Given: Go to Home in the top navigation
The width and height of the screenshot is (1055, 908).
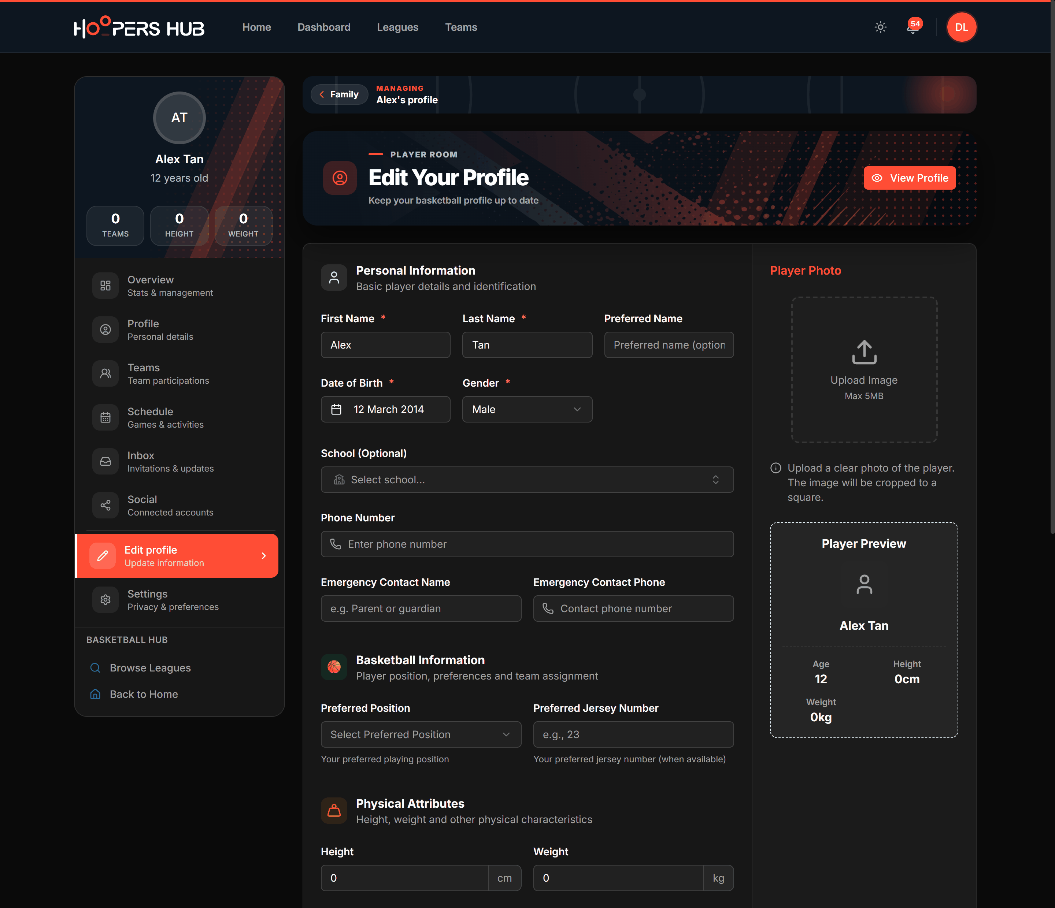Looking at the screenshot, I should point(257,27).
